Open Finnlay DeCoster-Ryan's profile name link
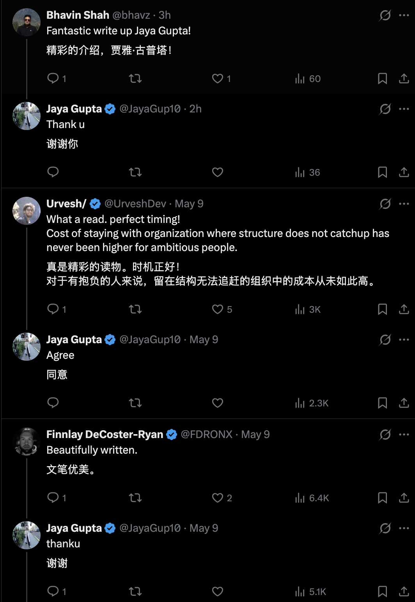 (105, 435)
